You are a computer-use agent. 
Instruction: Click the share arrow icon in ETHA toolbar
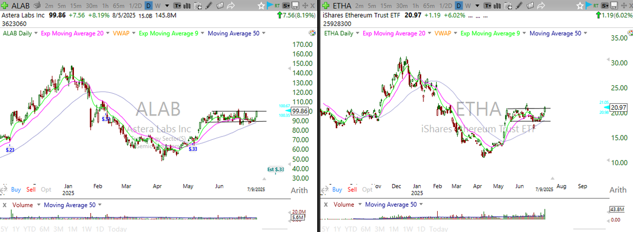541,6
